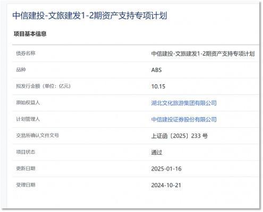Viewport: 263px width, 212px height.
Task: Select the 上证函〔2025〕233 号 value
Action: 180,136
